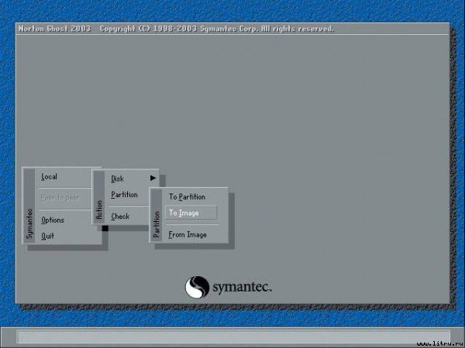This screenshot has height=348, width=465.
Task: Click the Norton Ghost 2003 title text
Action: [54, 29]
